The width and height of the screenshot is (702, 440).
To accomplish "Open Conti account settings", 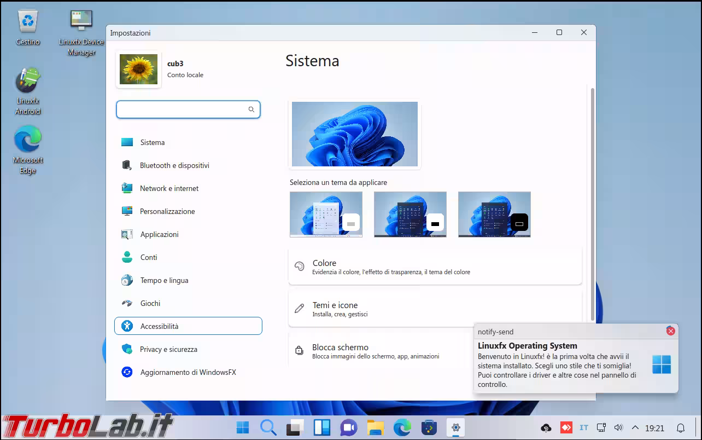I will 148,257.
